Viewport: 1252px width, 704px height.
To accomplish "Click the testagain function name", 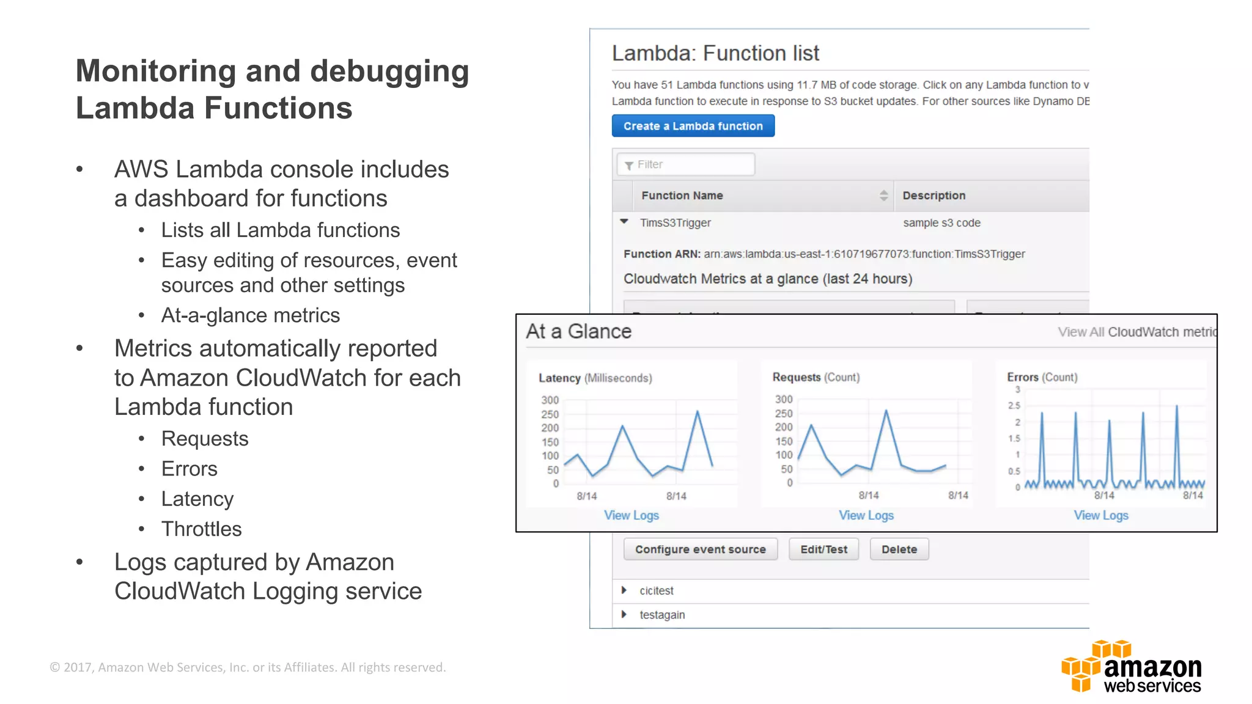I will tap(662, 615).
